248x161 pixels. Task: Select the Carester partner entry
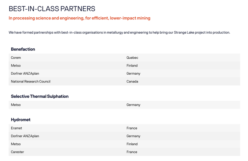17,152
